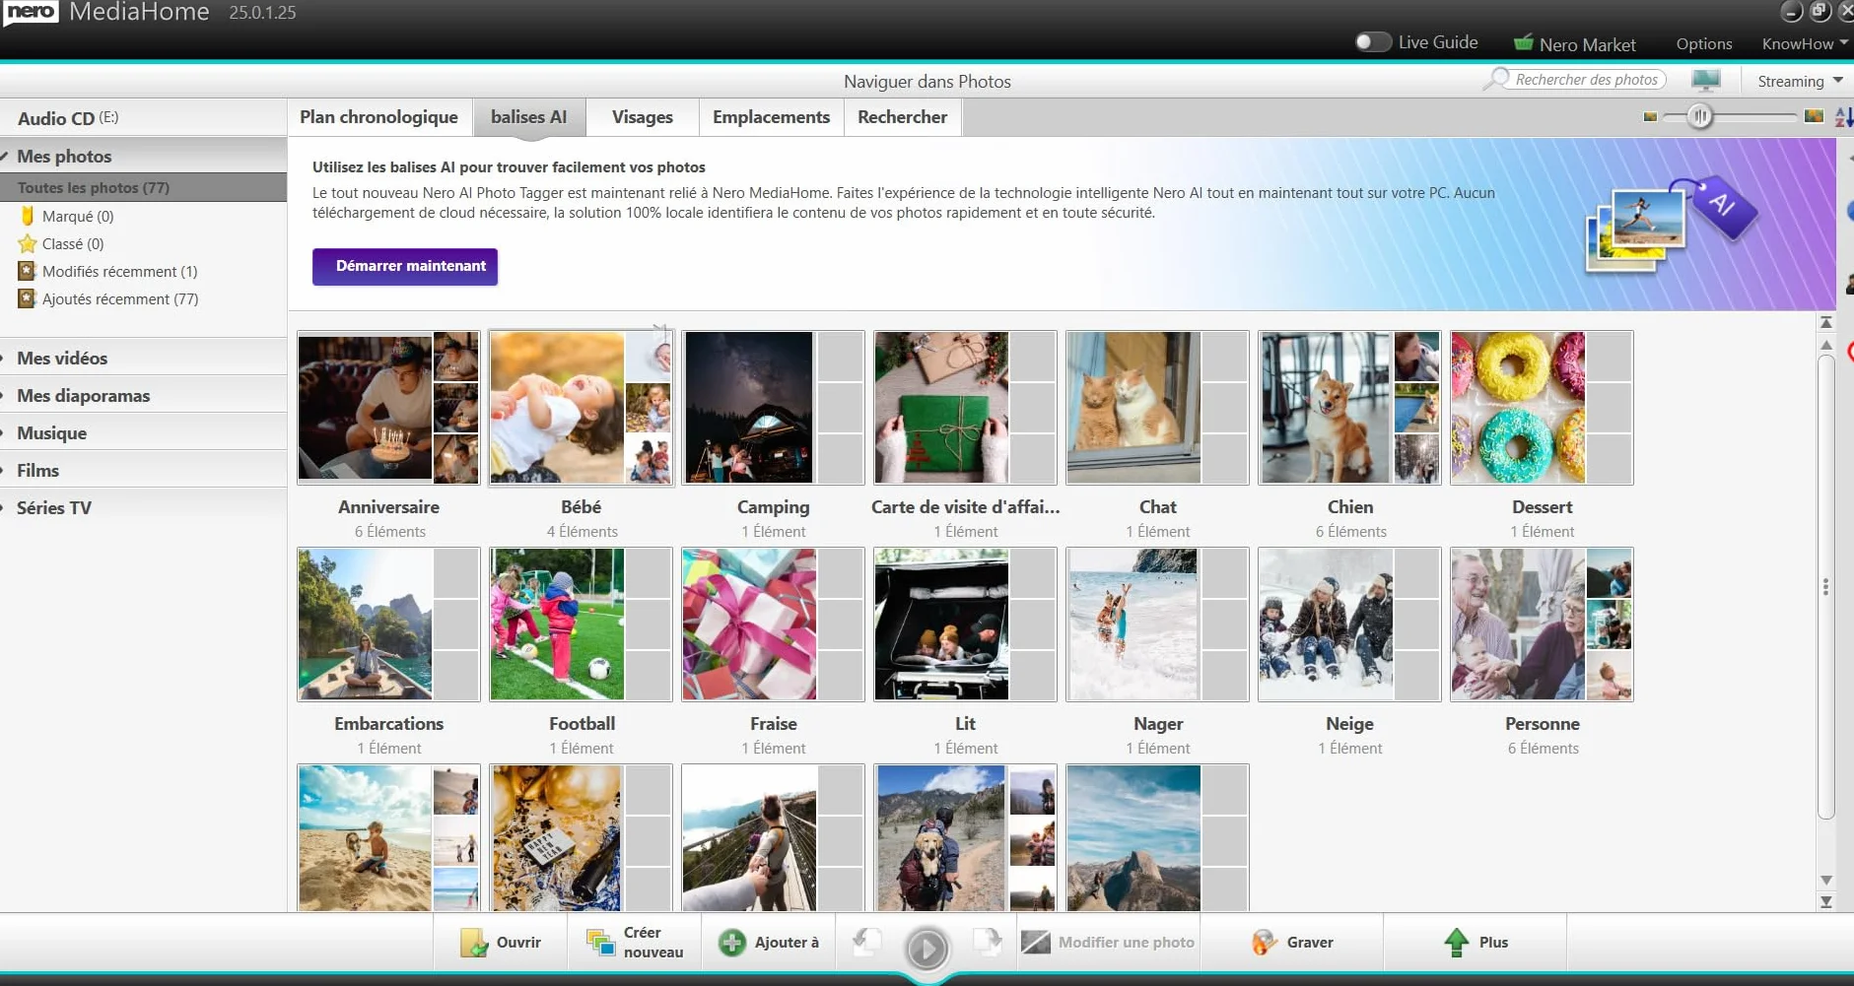Open the Visages tab
This screenshot has height=986, width=1854.
point(643,117)
